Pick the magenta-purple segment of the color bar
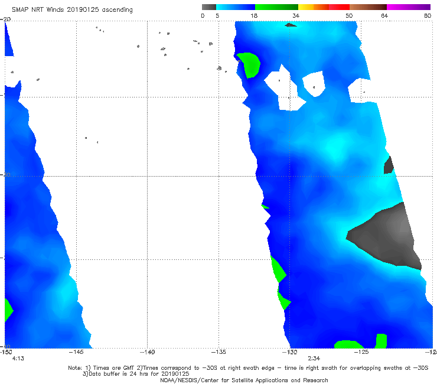This screenshot has height=384, width=437. click(x=409, y=7)
